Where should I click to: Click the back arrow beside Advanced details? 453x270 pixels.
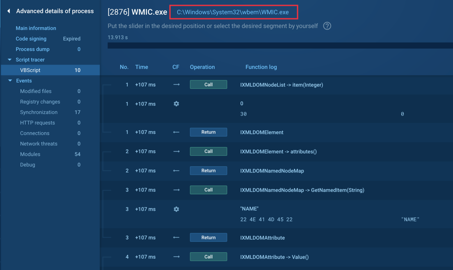click(9, 11)
